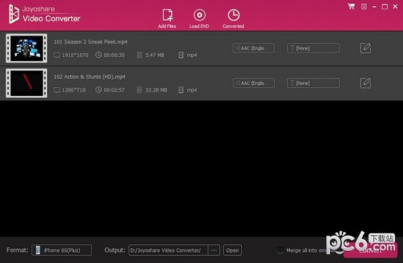Show the Converted history list
The image size is (403, 263).
pos(233,19)
